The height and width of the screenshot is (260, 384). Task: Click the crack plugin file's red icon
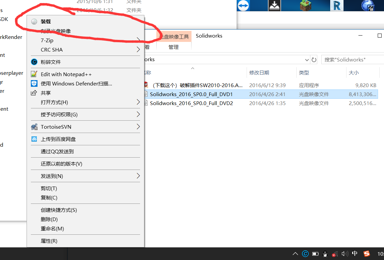(146, 85)
